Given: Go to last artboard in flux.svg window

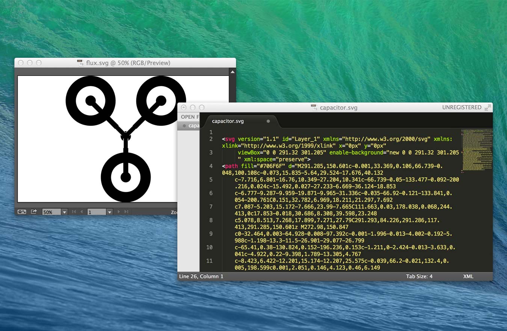Looking at the screenshot, I should [127, 212].
